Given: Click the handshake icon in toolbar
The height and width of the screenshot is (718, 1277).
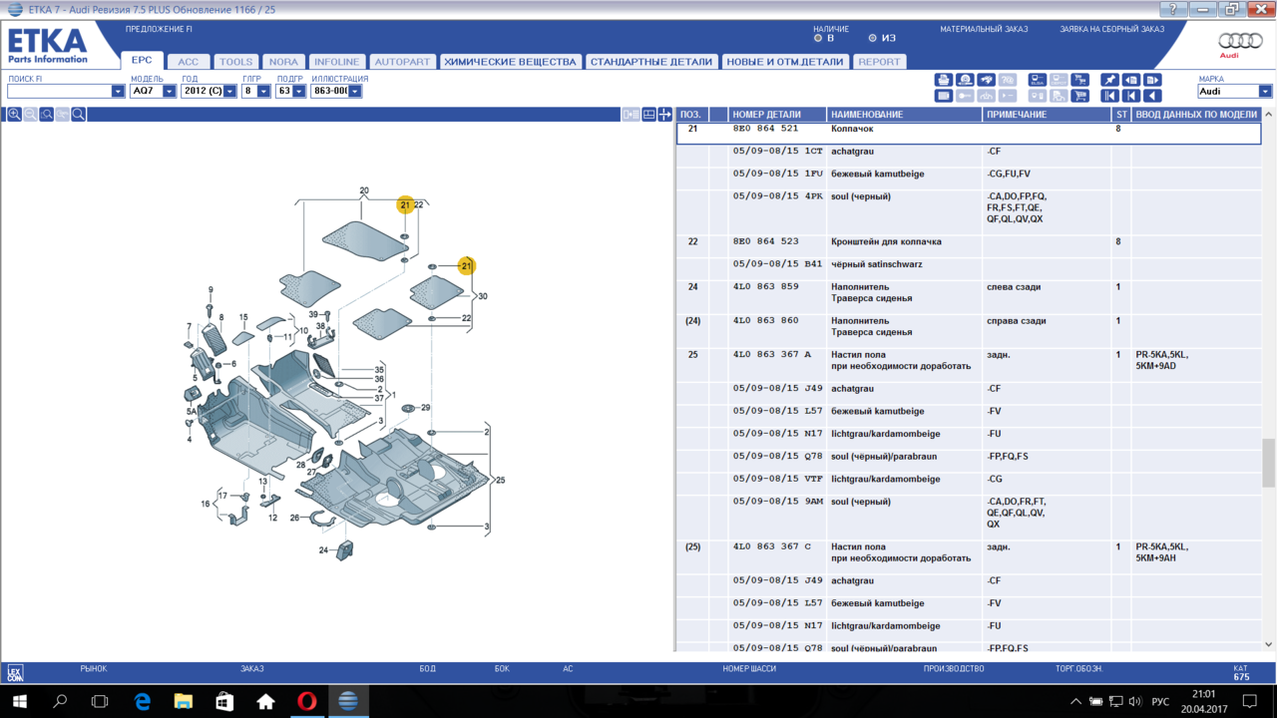Looking at the screenshot, I should click(986, 80).
